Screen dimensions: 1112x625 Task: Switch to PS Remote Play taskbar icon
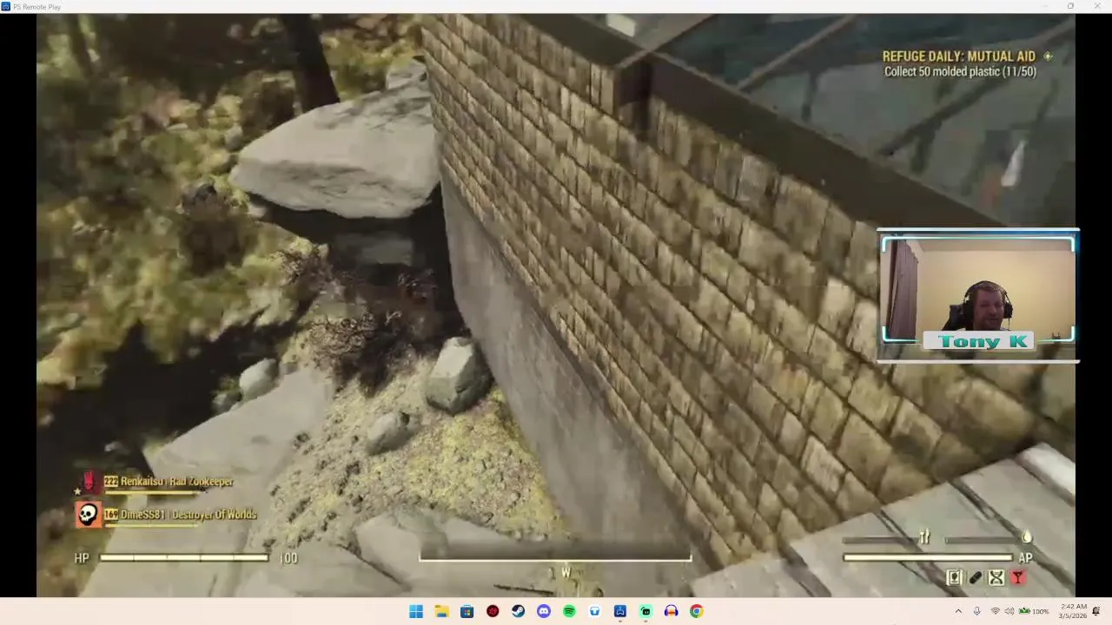point(620,611)
